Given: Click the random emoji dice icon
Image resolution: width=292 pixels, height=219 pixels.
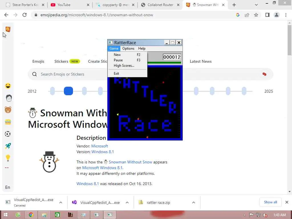Looking at the screenshot, I should 264,74.
